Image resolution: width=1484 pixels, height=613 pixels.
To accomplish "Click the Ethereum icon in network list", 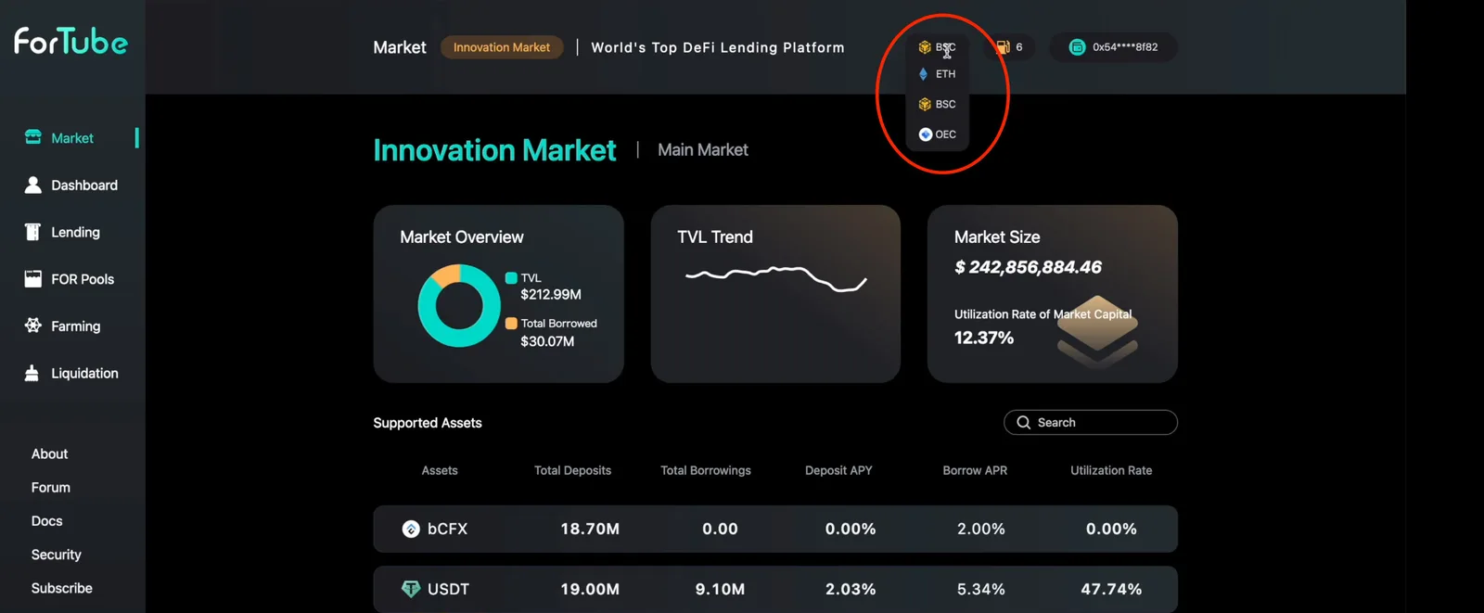I will (x=924, y=74).
